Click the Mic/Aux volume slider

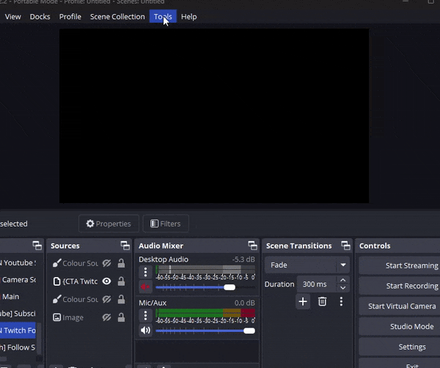(x=205, y=331)
